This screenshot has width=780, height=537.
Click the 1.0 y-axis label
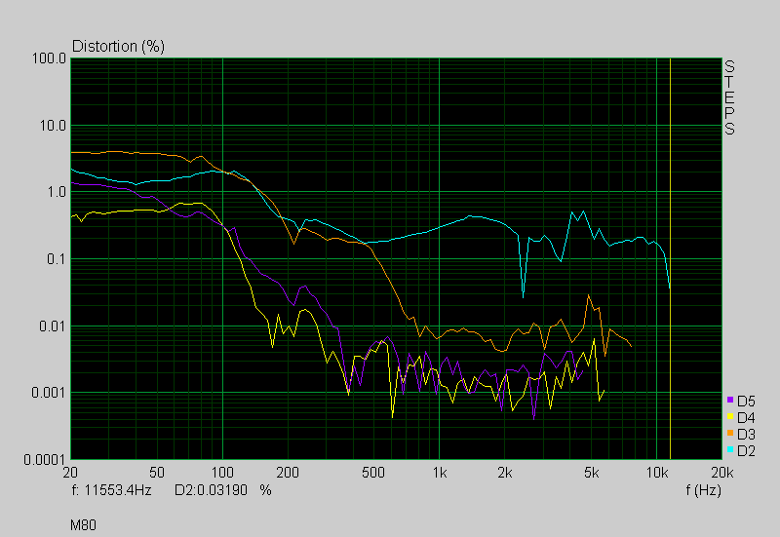(x=57, y=192)
